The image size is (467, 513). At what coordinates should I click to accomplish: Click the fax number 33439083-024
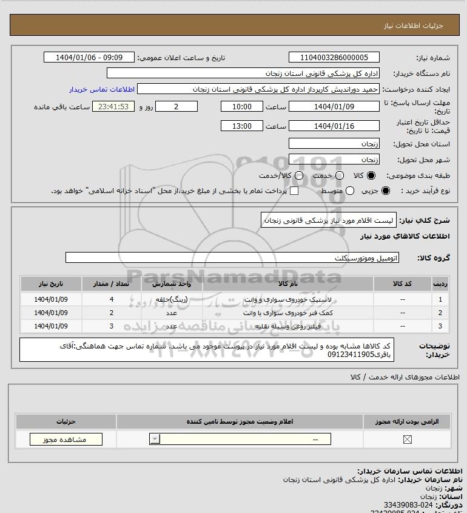[408, 505]
